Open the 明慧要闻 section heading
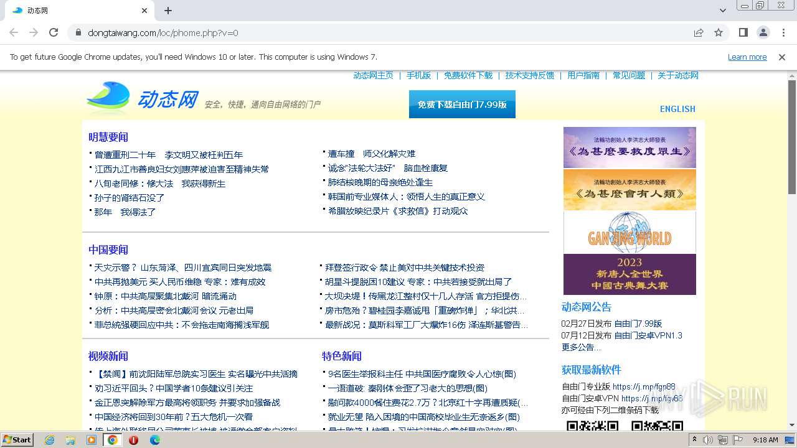 click(108, 137)
